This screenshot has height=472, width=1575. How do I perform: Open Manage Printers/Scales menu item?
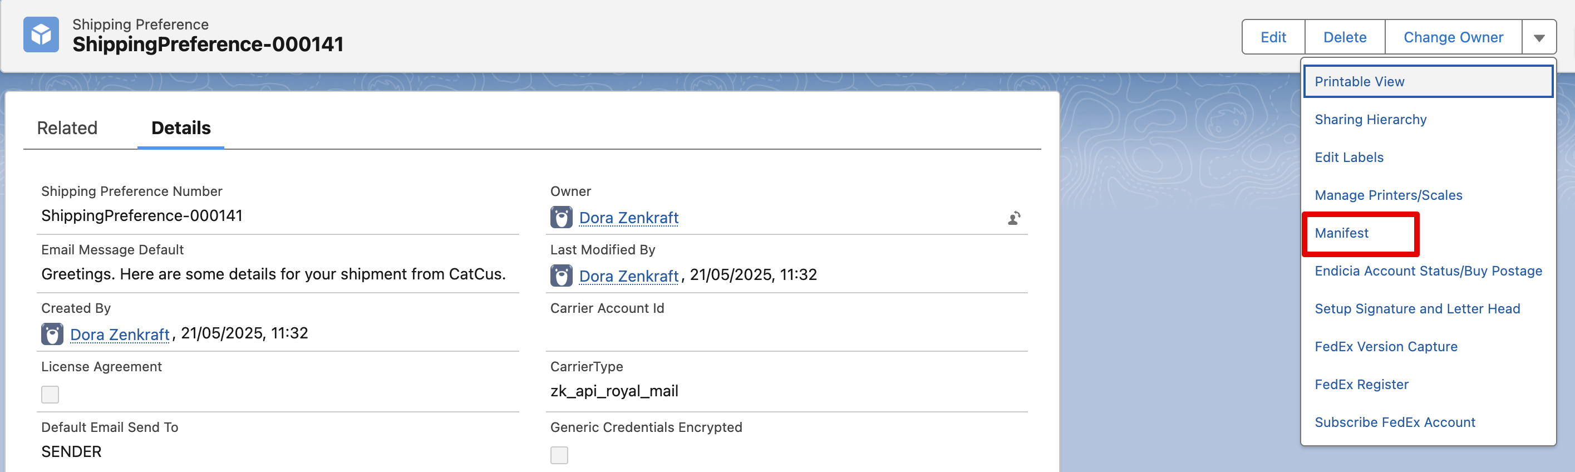point(1388,195)
